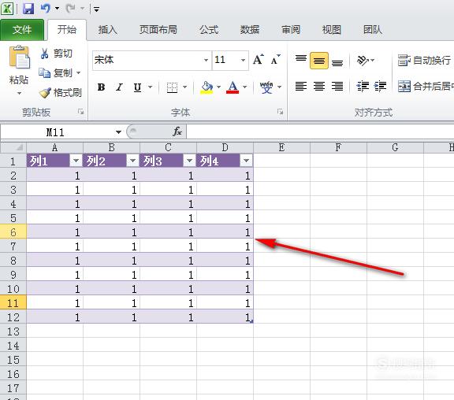This screenshot has height=400, width=454.
Task: Select row header 6
Action: (13, 232)
